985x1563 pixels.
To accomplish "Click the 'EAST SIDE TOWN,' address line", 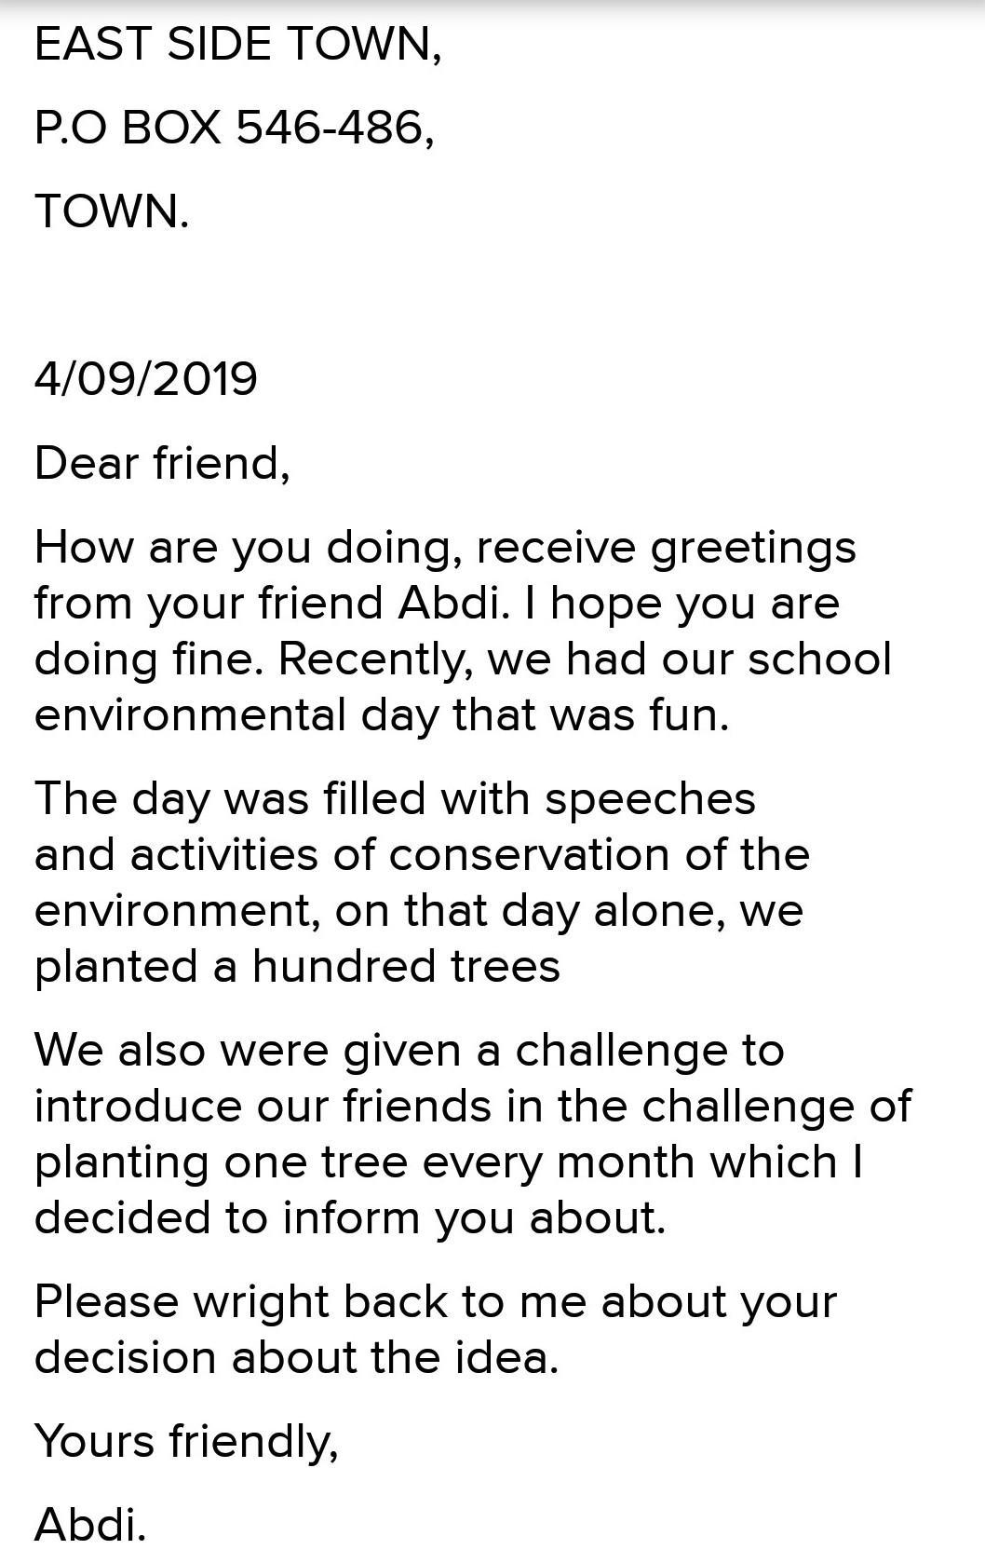I will (x=237, y=45).
